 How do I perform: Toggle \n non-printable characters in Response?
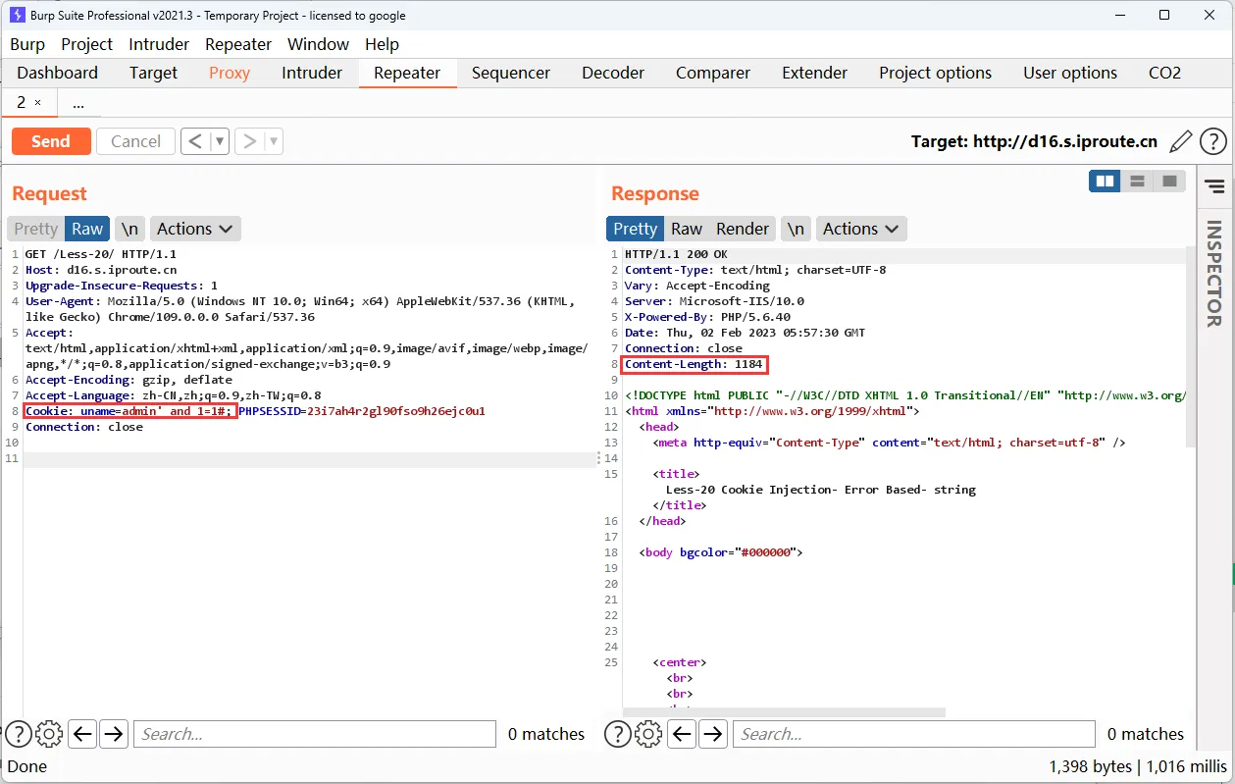coord(796,229)
